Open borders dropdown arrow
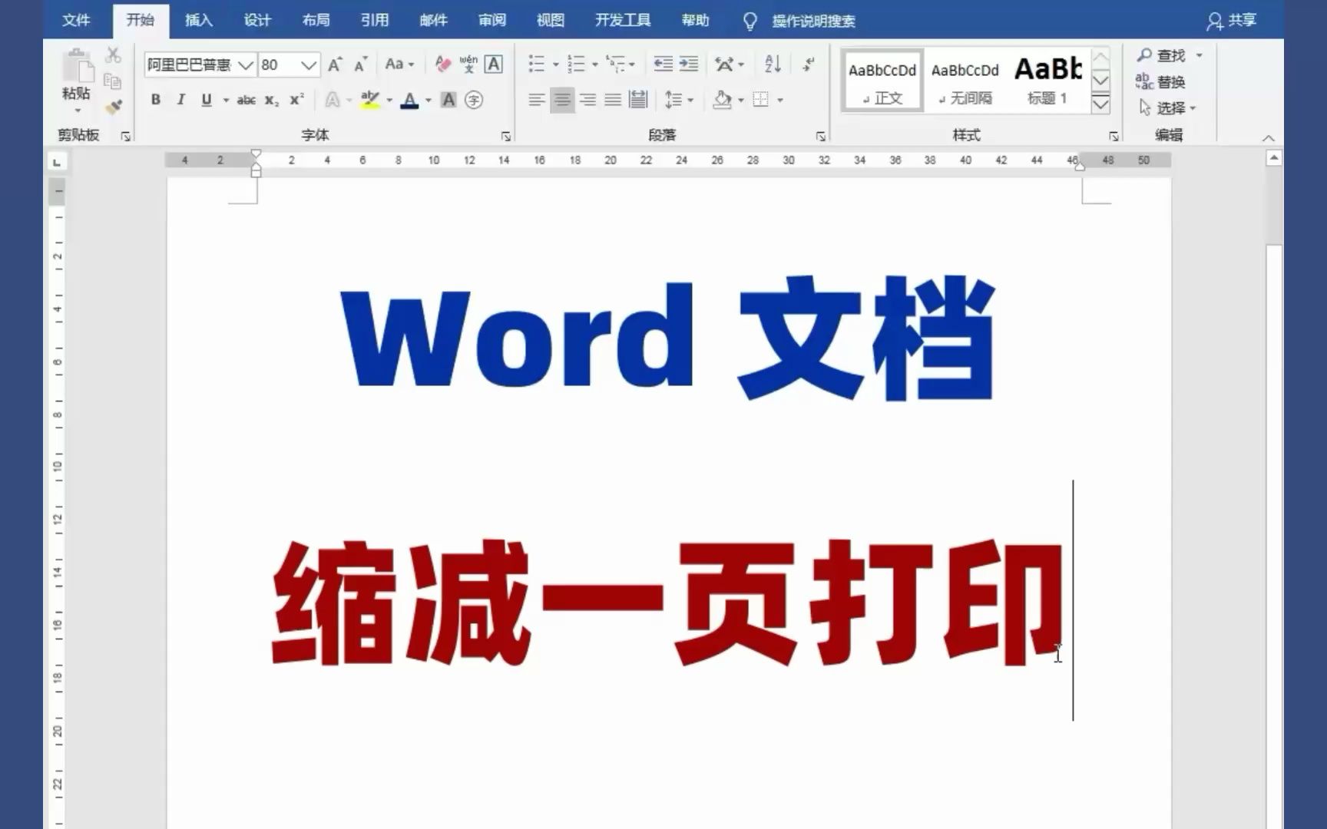Viewport: 1327px width, 829px height. 780,100
